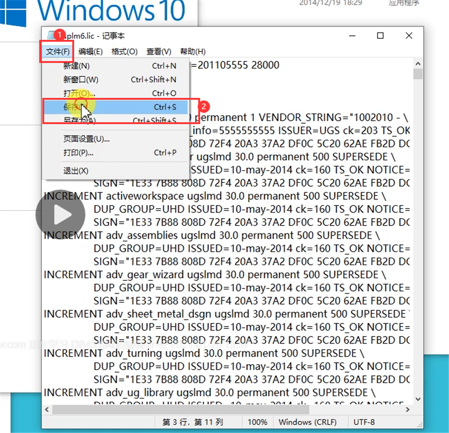Screen dimensions: 449x433
Task: Minimize the Notepad window
Action: (x=352, y=36)
